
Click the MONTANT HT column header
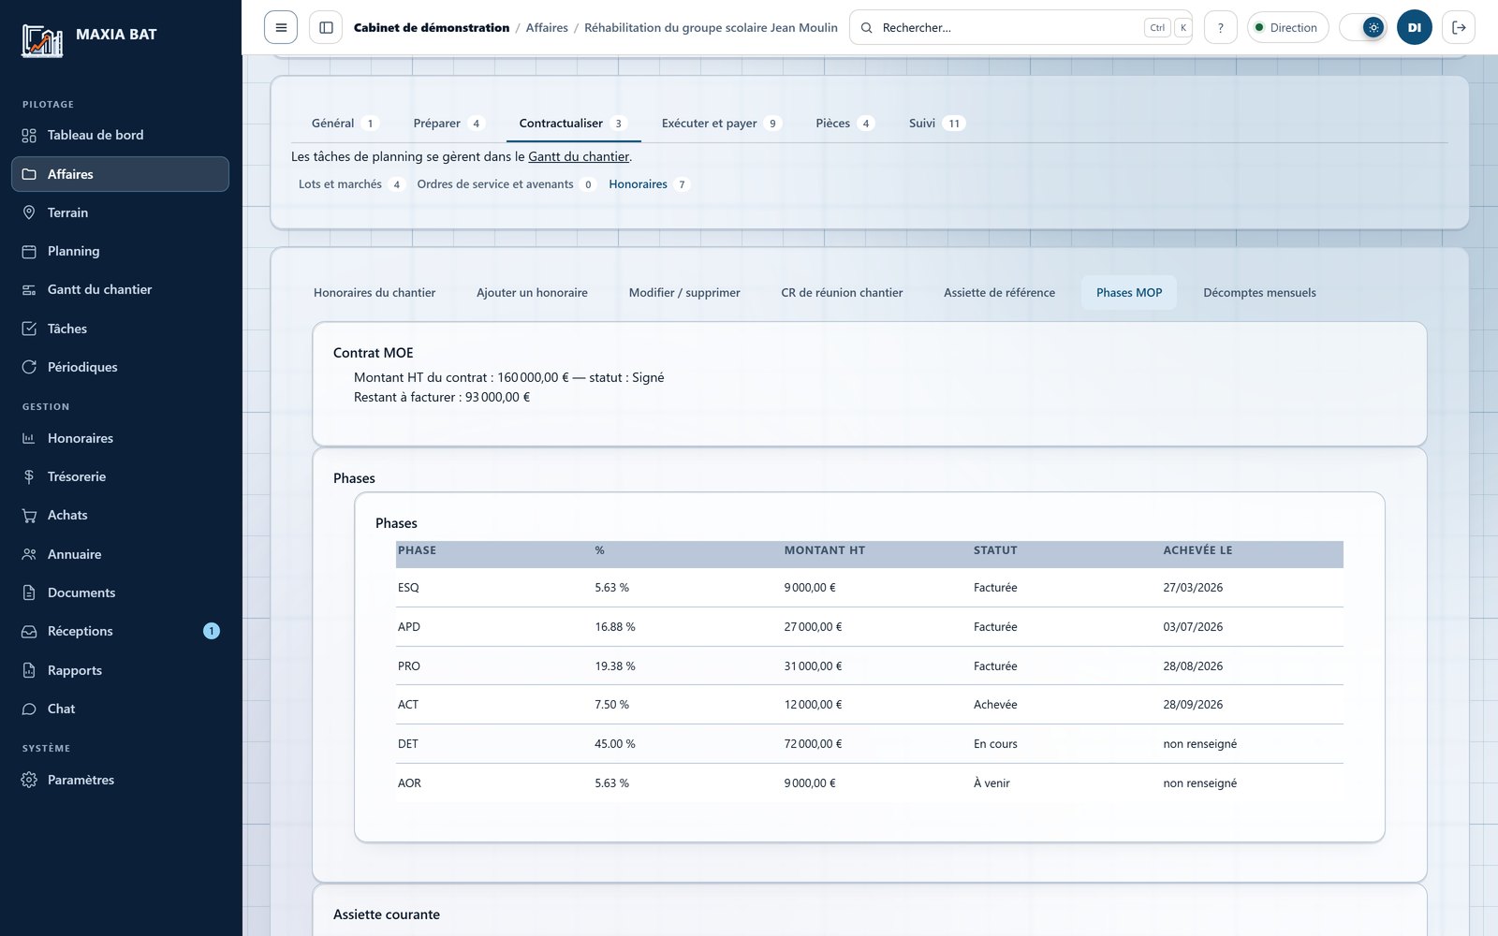pyautogui.click(x=825, y=550)
